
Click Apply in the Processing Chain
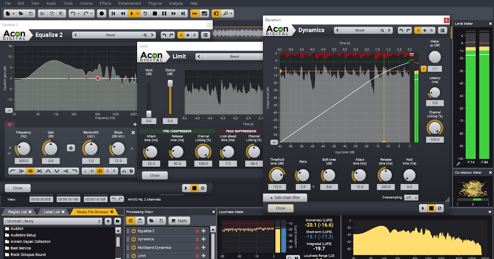pyautogui.click(x=179, y=220)
